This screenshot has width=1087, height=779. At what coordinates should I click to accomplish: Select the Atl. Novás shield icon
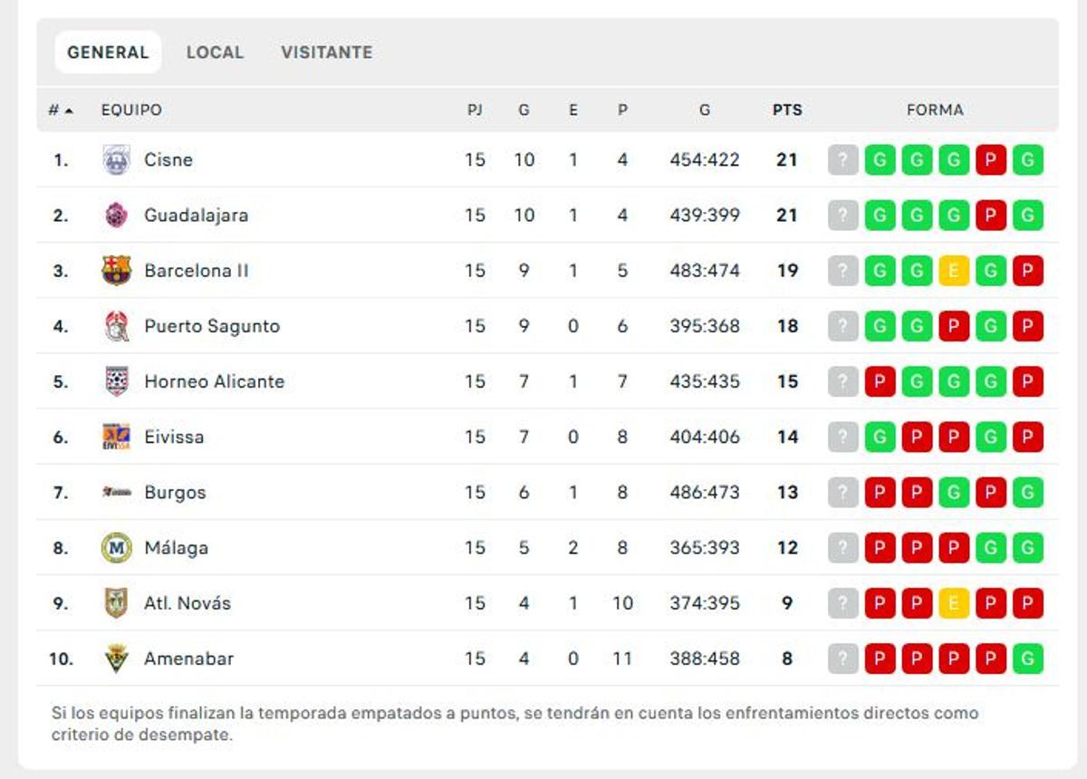click(x=117, y=602)
